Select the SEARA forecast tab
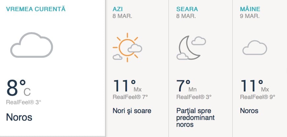 coord(187,9)
